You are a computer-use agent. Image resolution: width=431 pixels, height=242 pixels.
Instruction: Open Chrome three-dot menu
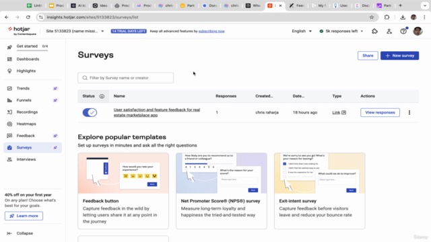(x=424, y=17)
